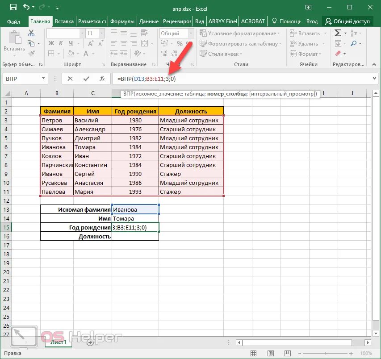The height and width of the screenshot is (359, 381).
Task: Open the Данные tab
Action: click(x=149, y=21)
